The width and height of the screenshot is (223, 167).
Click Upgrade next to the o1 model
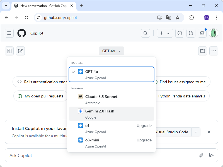(x=144, y=126)
